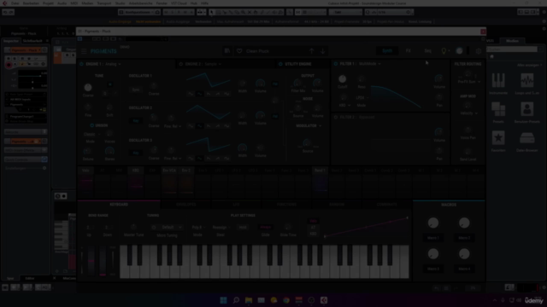Open Windows taskbar search
This screenshot has width=547, height=307.
point(236,300)
